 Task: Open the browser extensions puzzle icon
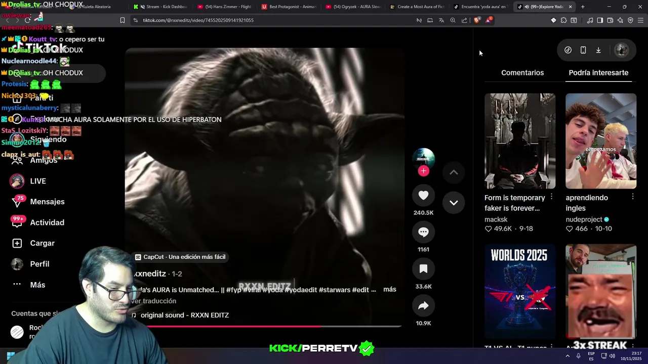point(563,20)
